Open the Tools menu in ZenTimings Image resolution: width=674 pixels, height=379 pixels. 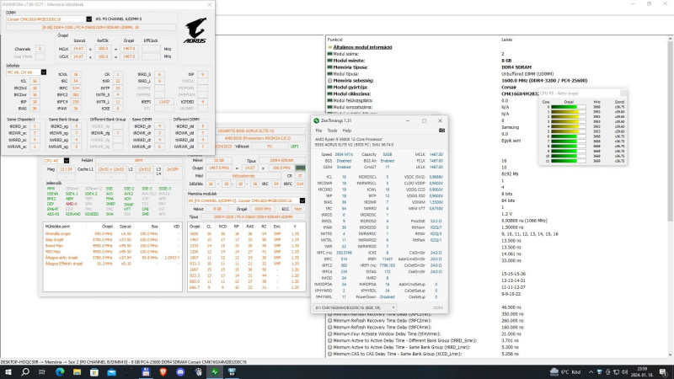[332, 131]
